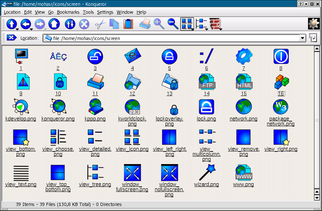This screenshot has width=322, height=211.
Task: Switch to Icon View toolbar button
Action: [187, 24]
